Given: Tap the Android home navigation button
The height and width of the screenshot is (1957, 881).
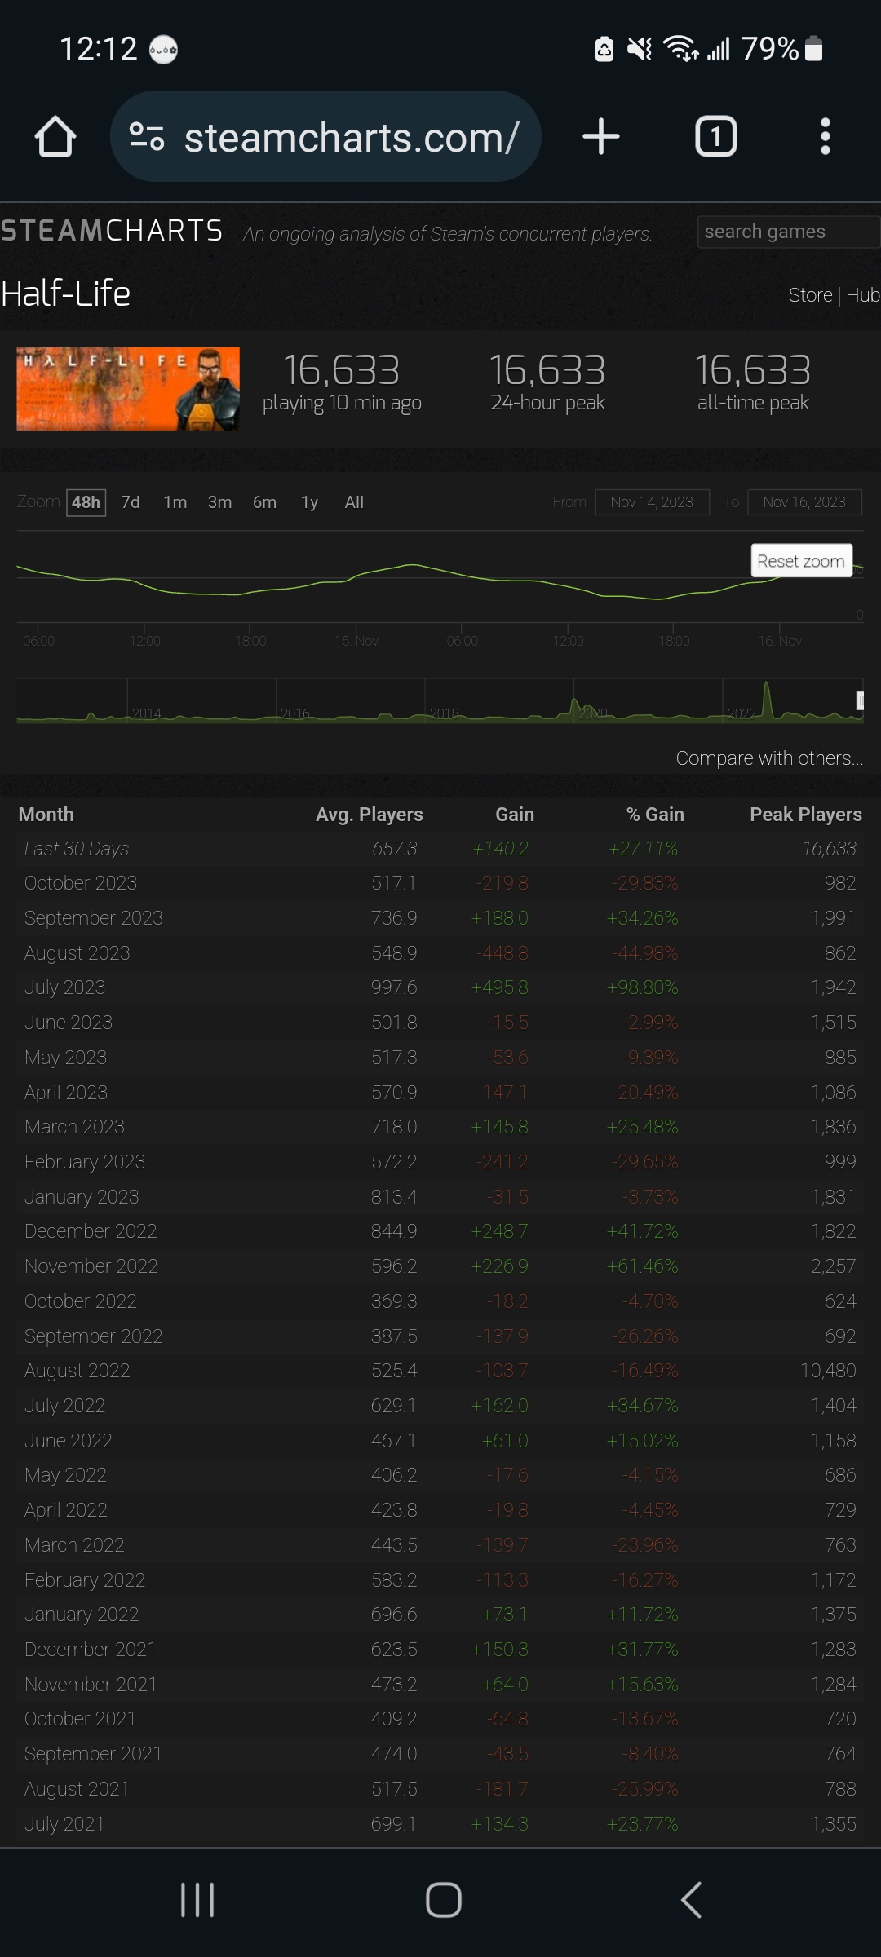Looking at the screenshot, I should tap(444, 1900).
